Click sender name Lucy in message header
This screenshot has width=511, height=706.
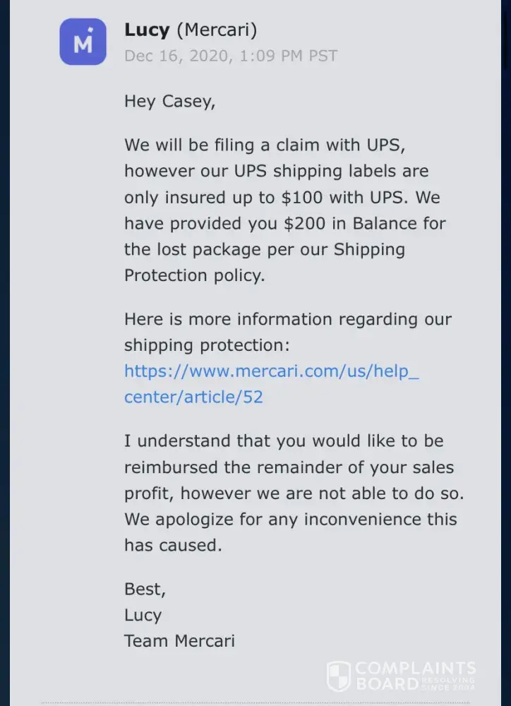pos(147,30)
